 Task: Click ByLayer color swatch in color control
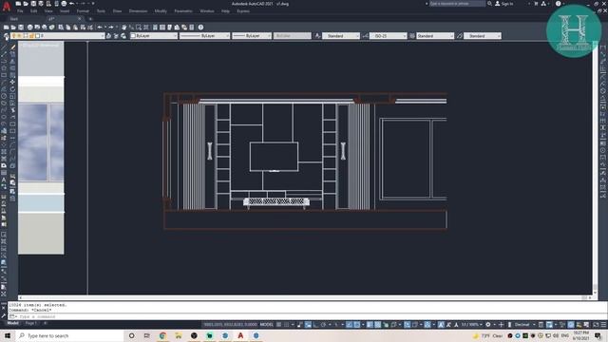(133, 36)
